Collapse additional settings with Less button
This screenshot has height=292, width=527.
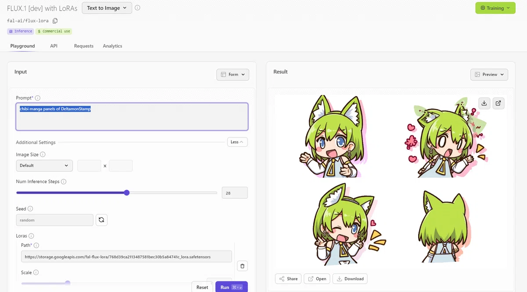click(237, 142)
